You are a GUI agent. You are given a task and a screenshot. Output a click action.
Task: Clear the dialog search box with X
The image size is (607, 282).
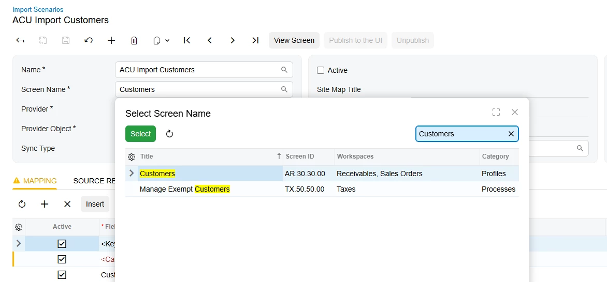(511, 134)
